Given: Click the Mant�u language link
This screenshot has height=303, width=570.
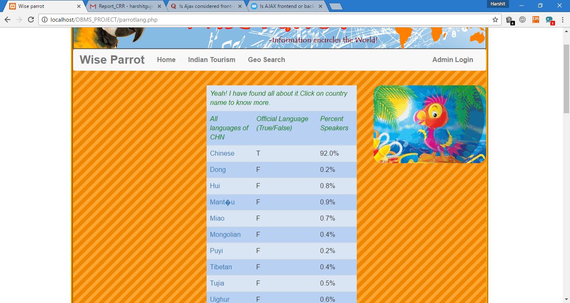Looking at the screenshot, I should (x=222, y=202).
